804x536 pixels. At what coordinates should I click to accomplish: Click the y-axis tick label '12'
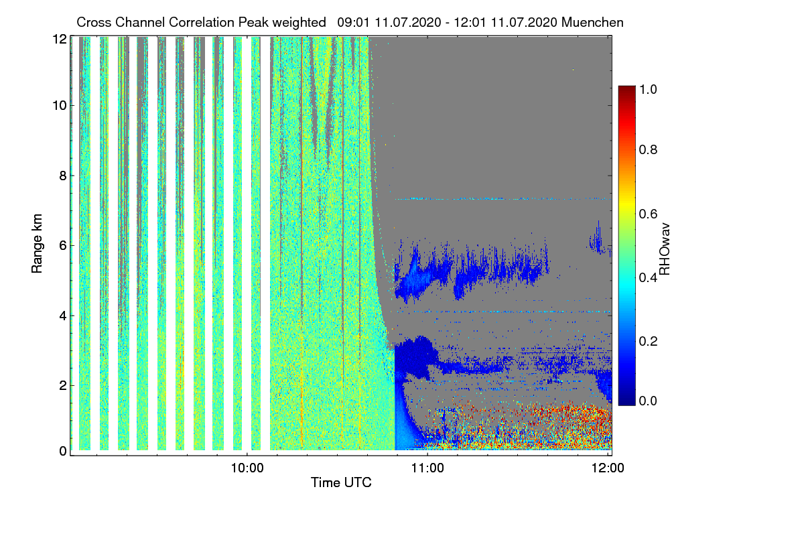60,40
